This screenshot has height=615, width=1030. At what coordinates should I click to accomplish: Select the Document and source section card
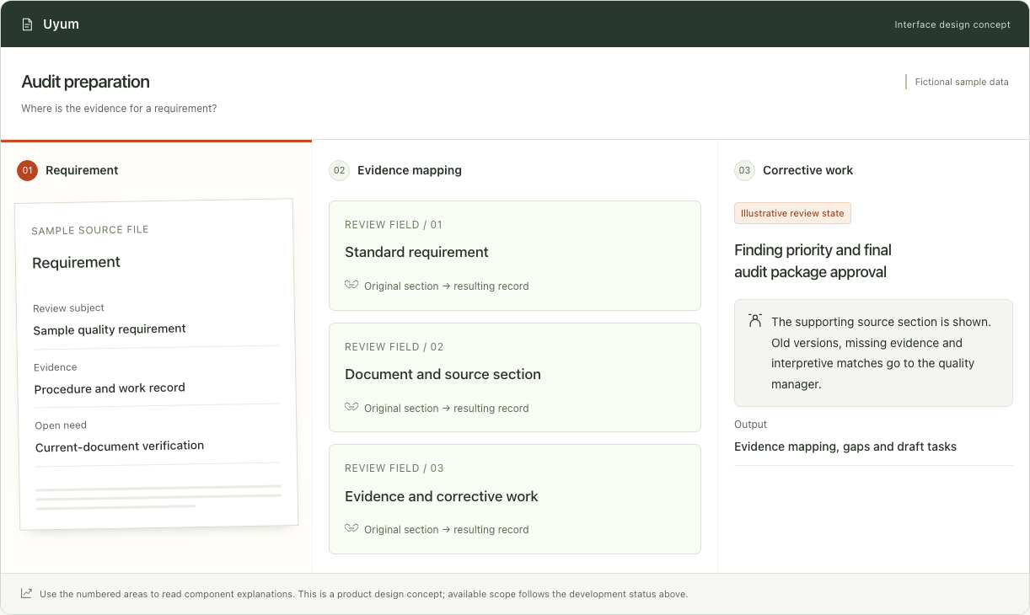tap(515, 377)
